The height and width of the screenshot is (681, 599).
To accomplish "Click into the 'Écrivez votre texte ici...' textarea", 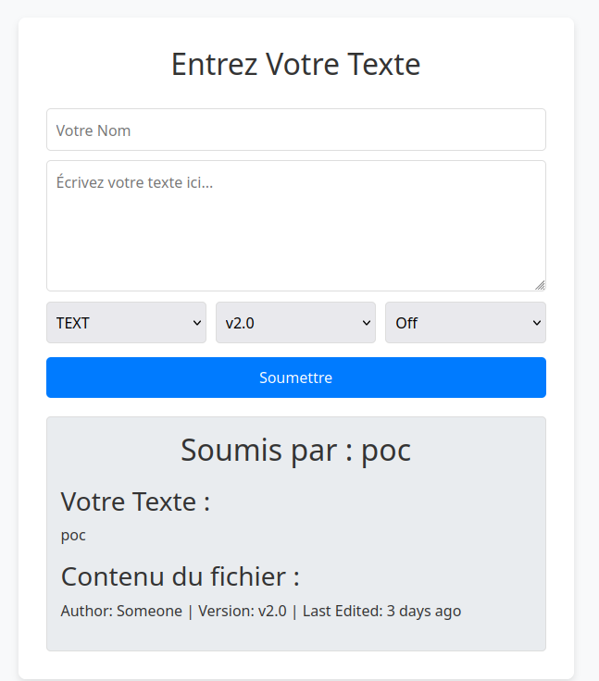I will pos(296,226).
